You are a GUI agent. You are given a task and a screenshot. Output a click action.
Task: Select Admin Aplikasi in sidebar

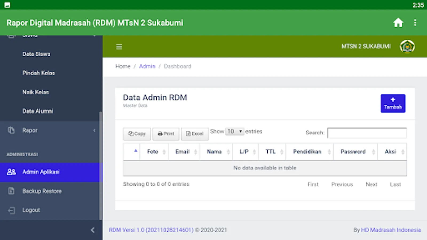50,172
